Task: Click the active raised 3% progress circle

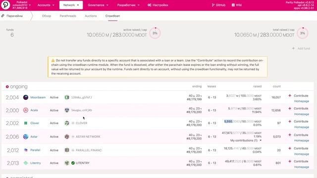Action: (155, 33)
